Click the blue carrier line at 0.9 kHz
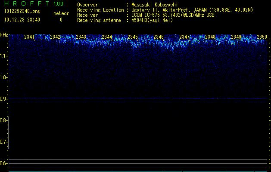This screenshot has width=271, height=172. click(x=138, y=98)
